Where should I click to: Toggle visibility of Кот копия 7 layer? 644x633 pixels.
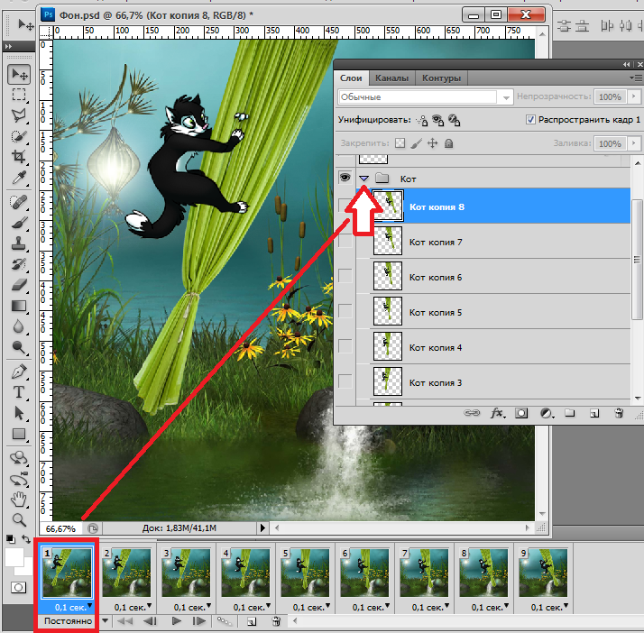345,242
